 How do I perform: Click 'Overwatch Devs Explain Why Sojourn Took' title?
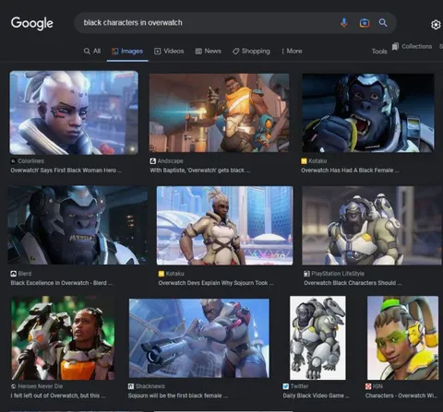(x=216, y=283)
